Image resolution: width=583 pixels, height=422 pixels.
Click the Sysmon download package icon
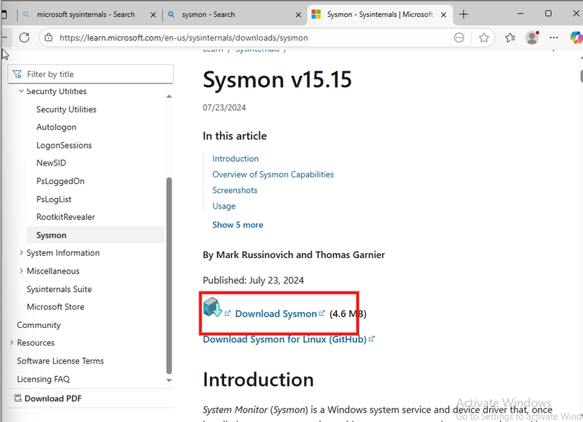click(213, 307)
